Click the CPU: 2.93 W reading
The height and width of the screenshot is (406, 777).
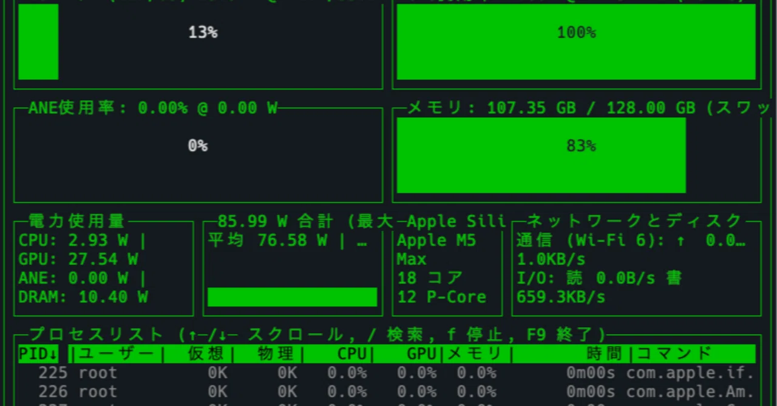73,241
